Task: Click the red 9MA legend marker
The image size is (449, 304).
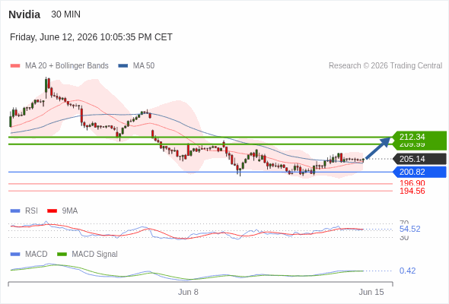Action: coord(52,211)
